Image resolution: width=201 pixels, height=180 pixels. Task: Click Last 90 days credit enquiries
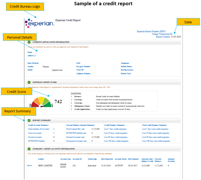click(116, 137)
